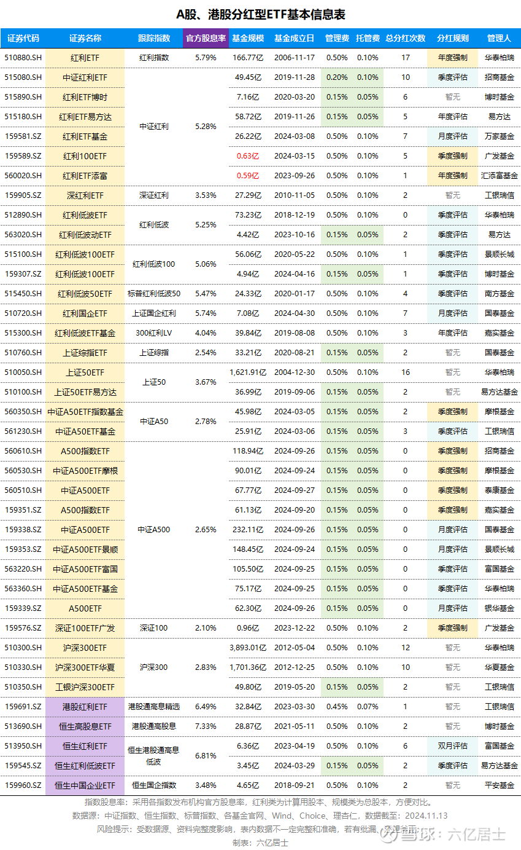The height and width of the screenshot is (850, 521).
Task: Select the '证券名称' column header
Action: tap(85, 38)
